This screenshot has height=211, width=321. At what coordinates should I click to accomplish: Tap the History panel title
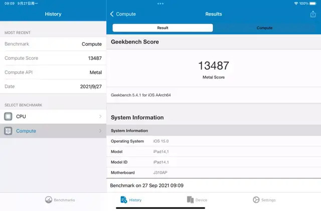click(x=53, y=14)
